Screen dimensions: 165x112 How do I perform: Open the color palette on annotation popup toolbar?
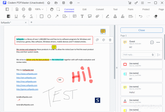tap(104, 40)
